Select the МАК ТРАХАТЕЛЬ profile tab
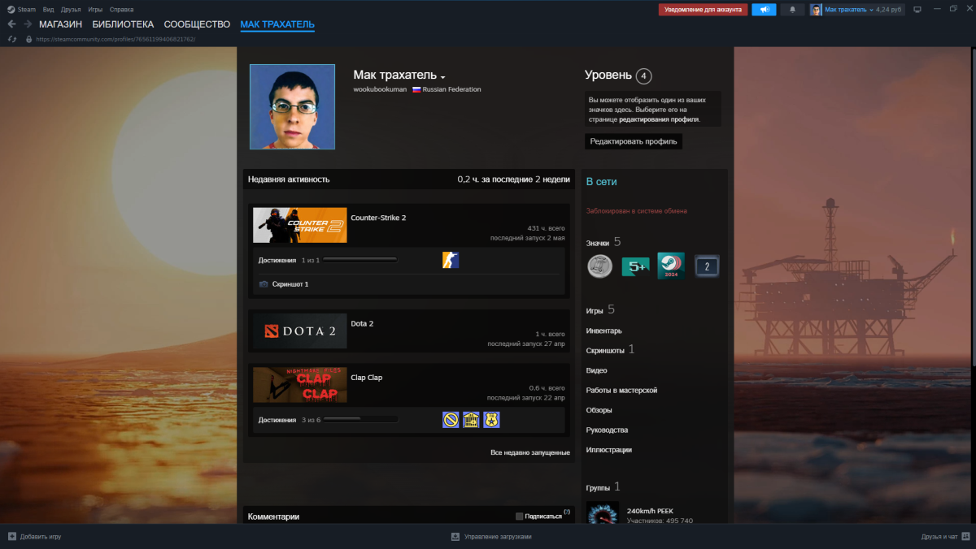 pos(277,24)
